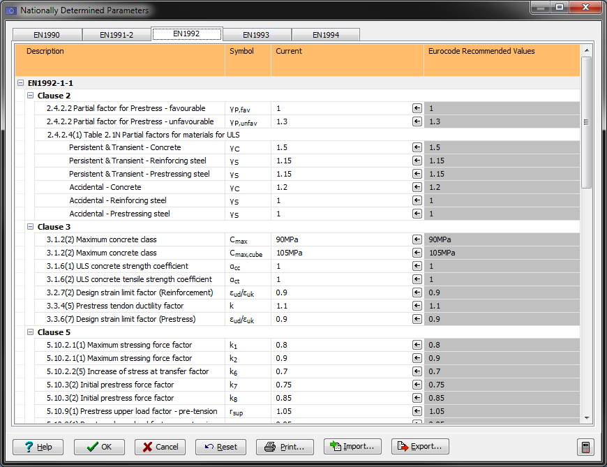
Task: Click the Current column header
Action: click(x=347, y=60)
